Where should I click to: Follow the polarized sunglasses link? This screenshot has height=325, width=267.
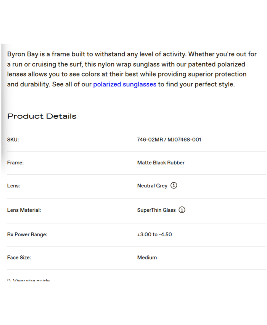point(125,84)
